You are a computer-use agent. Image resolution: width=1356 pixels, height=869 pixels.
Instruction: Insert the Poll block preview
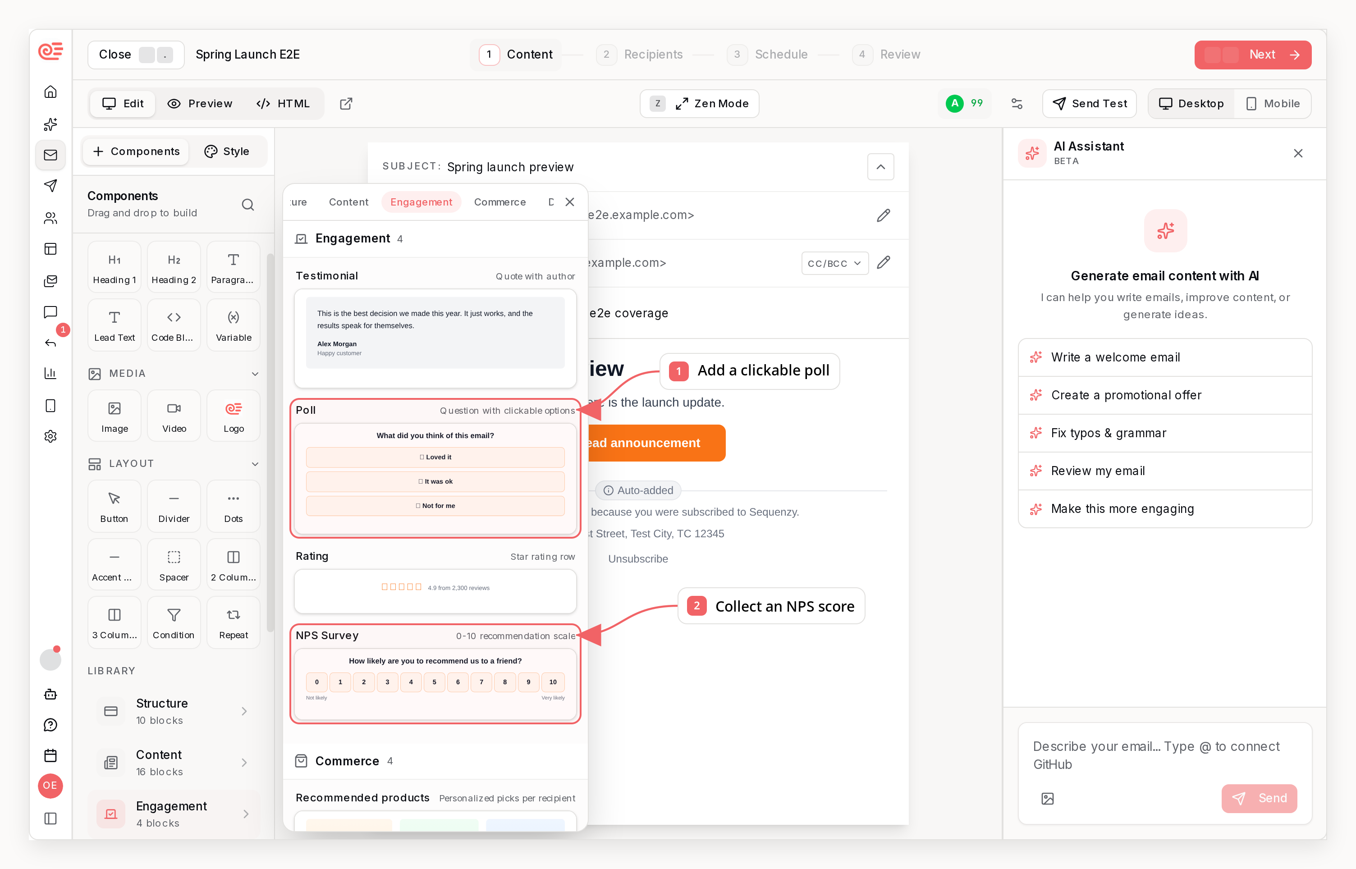tap(435, 479)
